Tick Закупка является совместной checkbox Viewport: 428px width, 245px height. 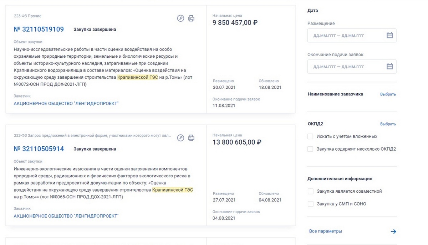coord(310,191)
